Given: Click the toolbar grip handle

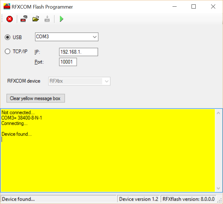Looking at the screenshot, I should pyautogui.click(x=2, y=19).
